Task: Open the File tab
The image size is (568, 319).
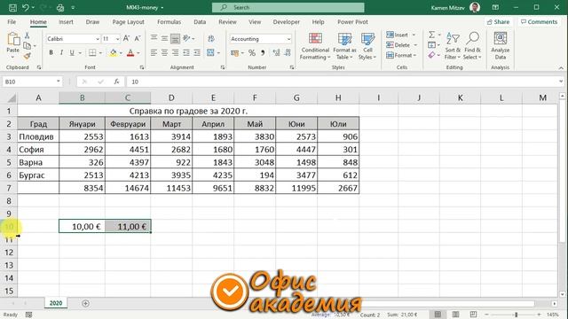Action: 12,22
